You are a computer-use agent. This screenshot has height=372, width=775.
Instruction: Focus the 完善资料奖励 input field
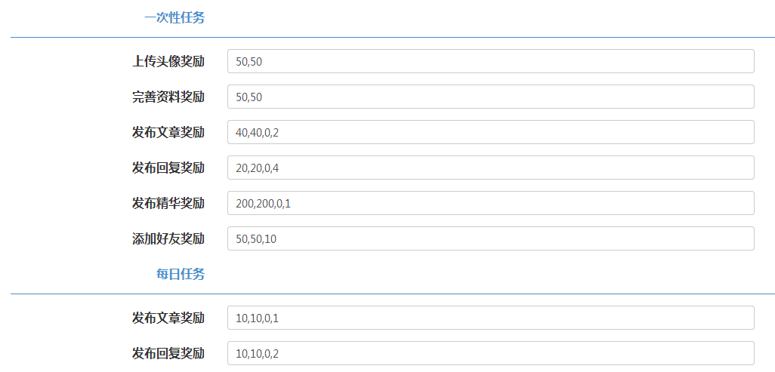tap(490, 97)
